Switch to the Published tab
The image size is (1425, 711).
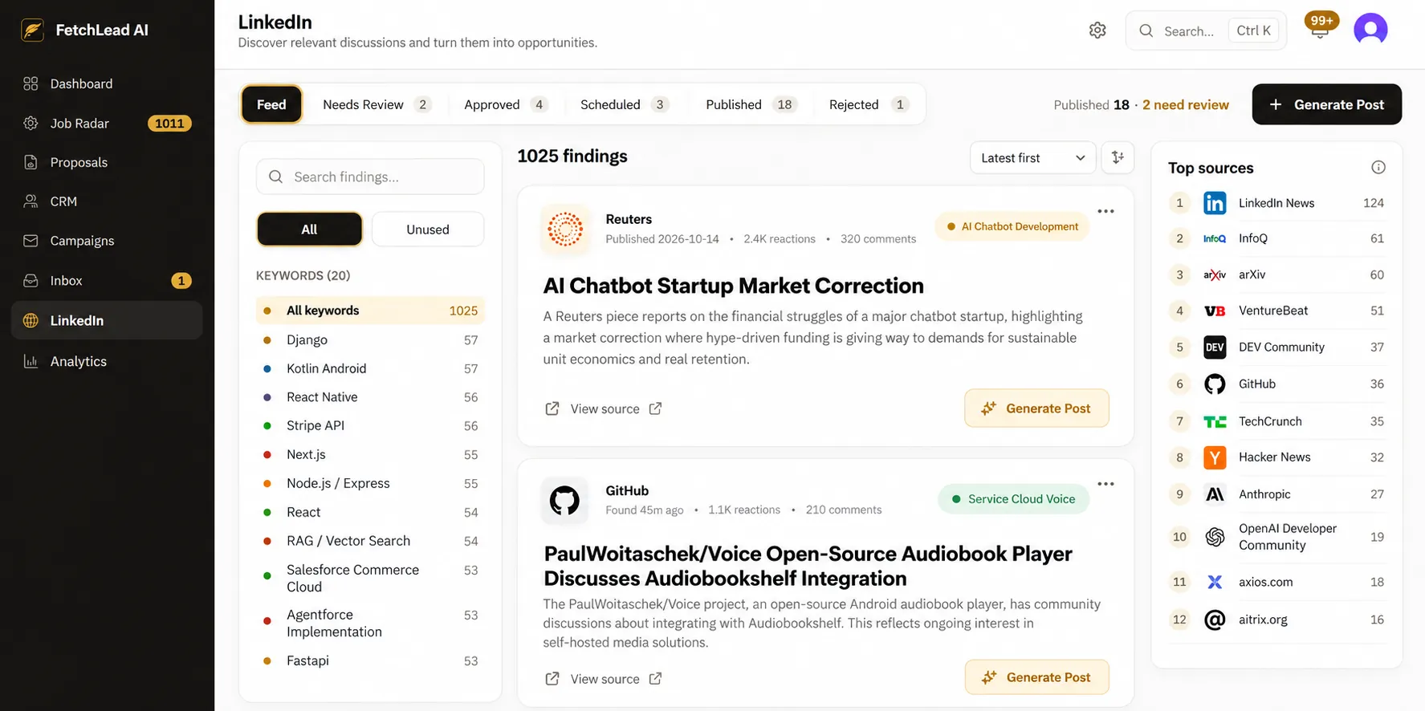pos(751,104)
